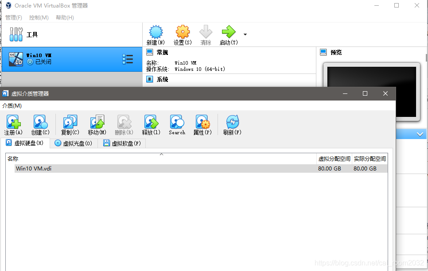Switch to the 虚拟硬盘(H) tab
Image resolution: width=428 pixels, height=271 pixels.
[x=25, y=143]
